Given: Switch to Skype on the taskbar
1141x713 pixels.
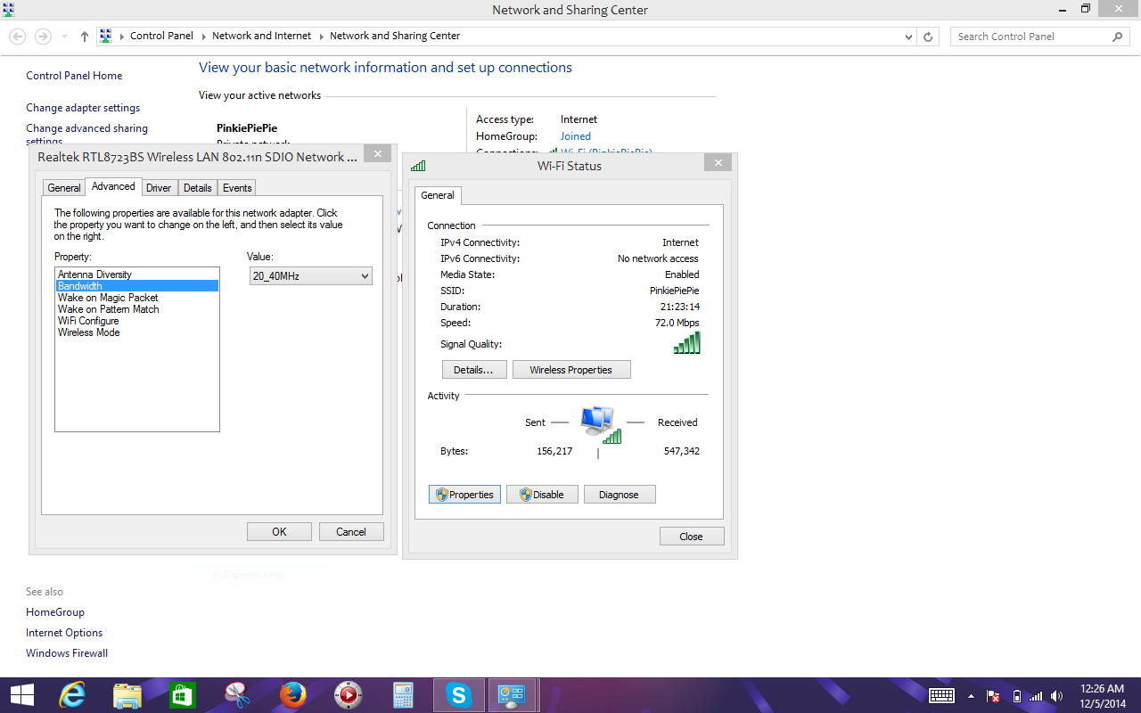Looking at the screenshot, I should tap(458, 695).
